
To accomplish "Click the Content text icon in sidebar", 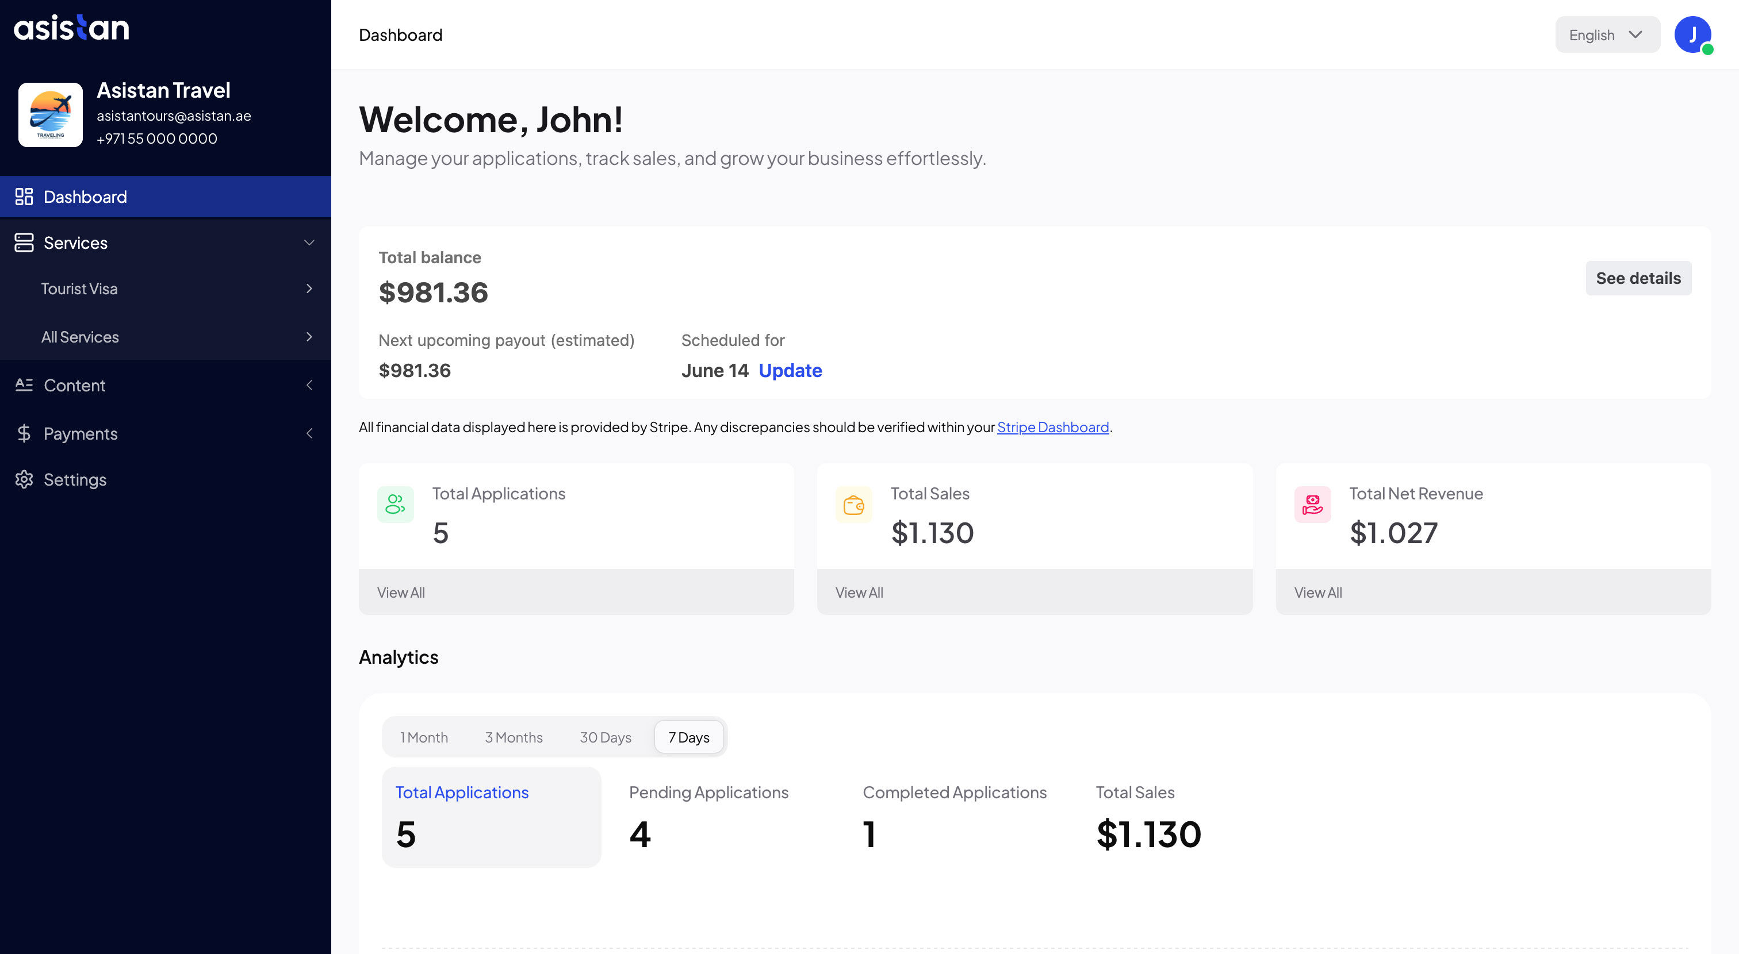I will tap(24, 384).
